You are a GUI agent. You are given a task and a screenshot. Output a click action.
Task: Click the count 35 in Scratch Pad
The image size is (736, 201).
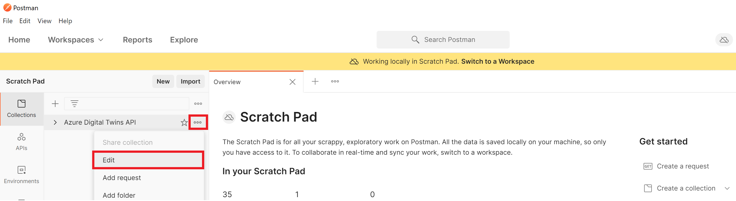point(227,194)
